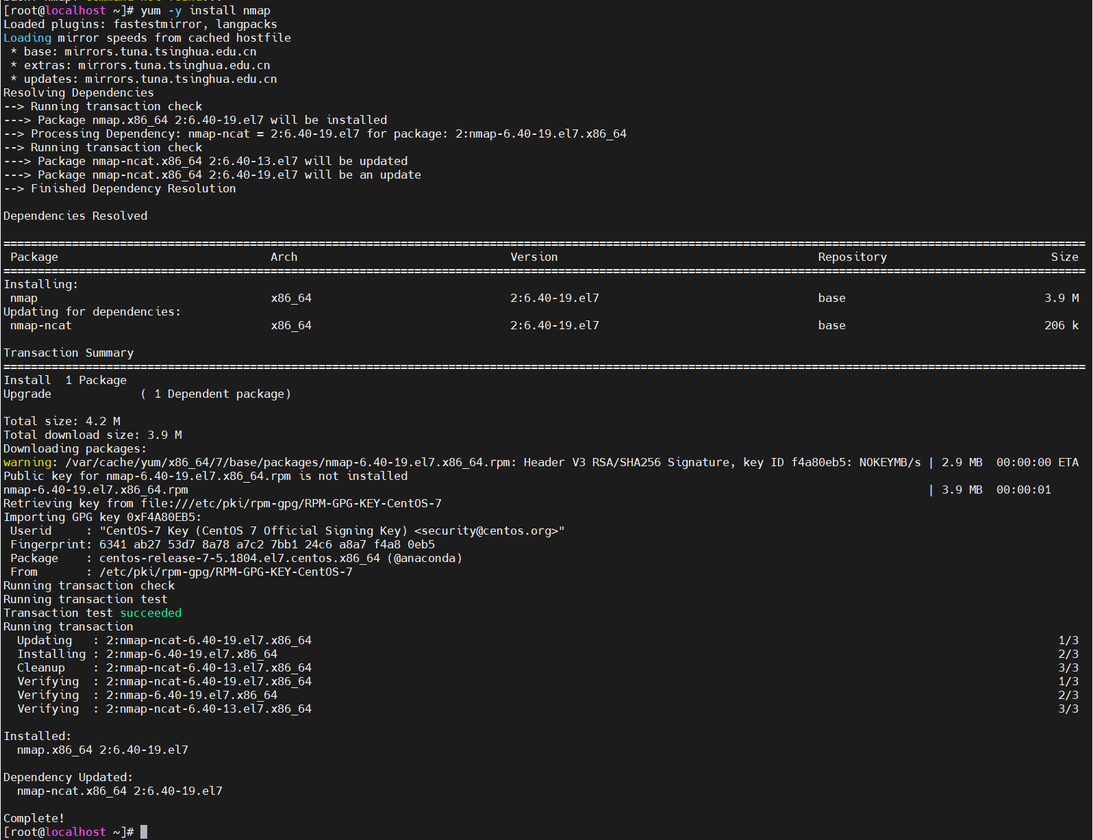Viewport: 1093px width, 840px height.
Task: Click '3.9 MB 00:00:01' download progress
Action: click(x=996, y=489)
